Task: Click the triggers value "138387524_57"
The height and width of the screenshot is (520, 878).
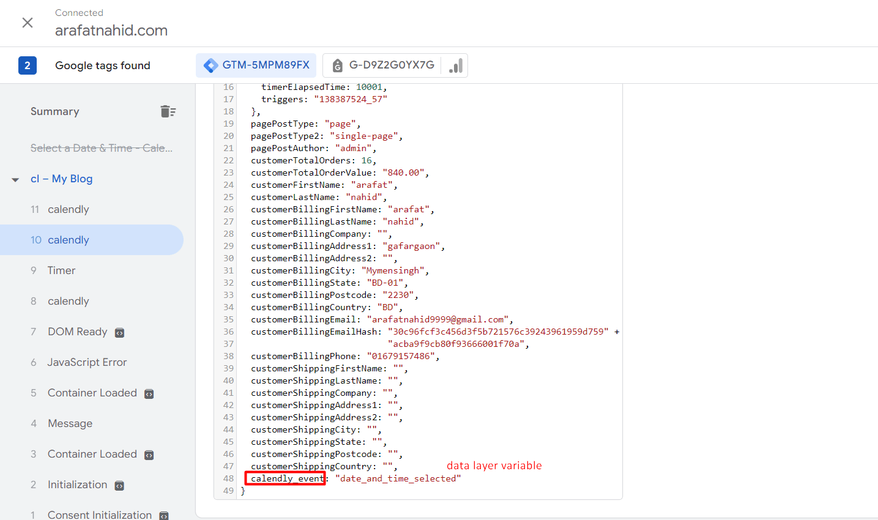Action: [351, 99]
